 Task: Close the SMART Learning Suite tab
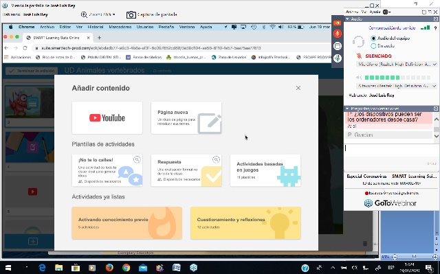89,38
